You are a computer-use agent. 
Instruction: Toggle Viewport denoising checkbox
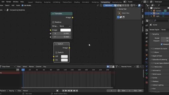click(x=162, y=44)
